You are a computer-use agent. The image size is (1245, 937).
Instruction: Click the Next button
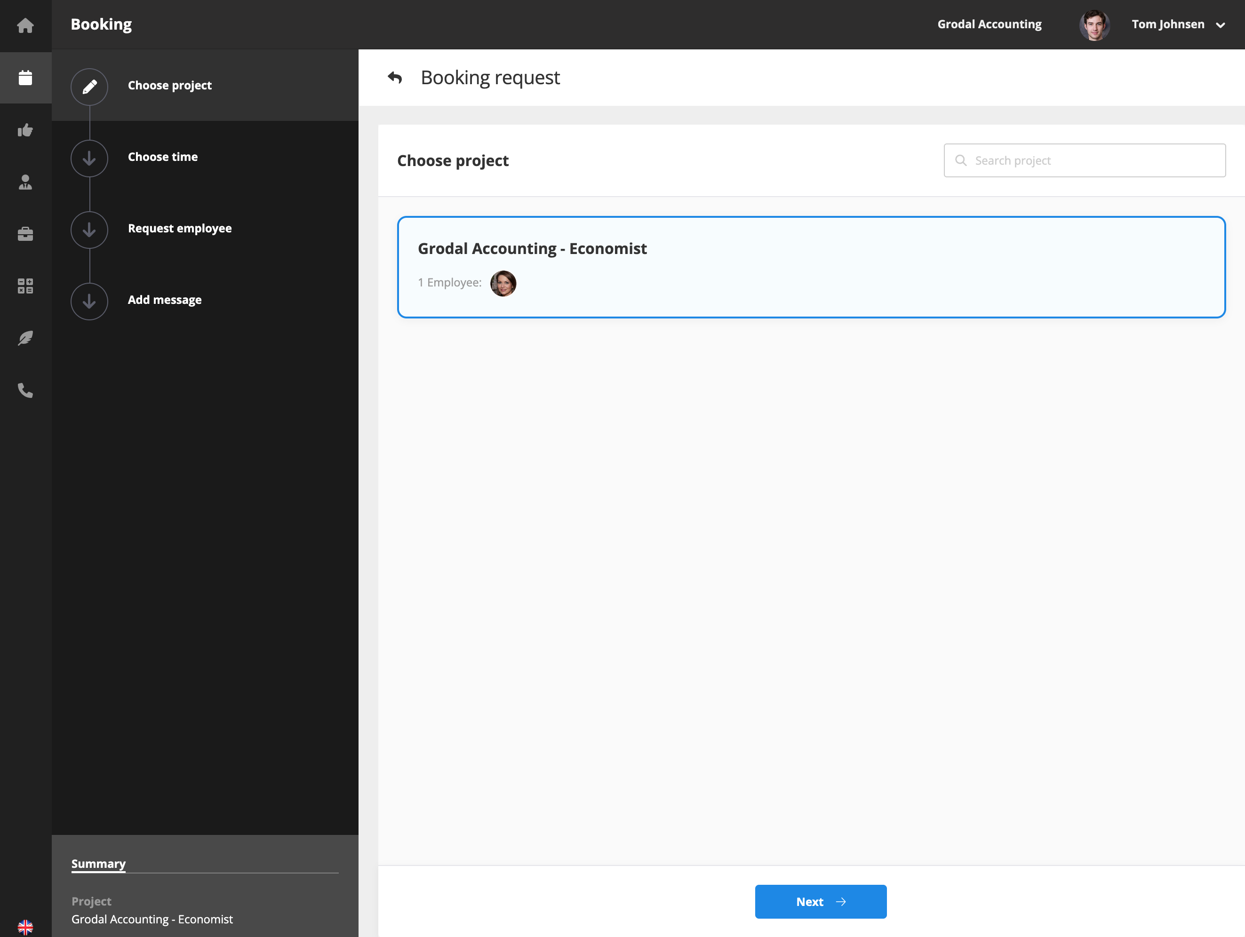pyautogui.click(x=820, y=902)
